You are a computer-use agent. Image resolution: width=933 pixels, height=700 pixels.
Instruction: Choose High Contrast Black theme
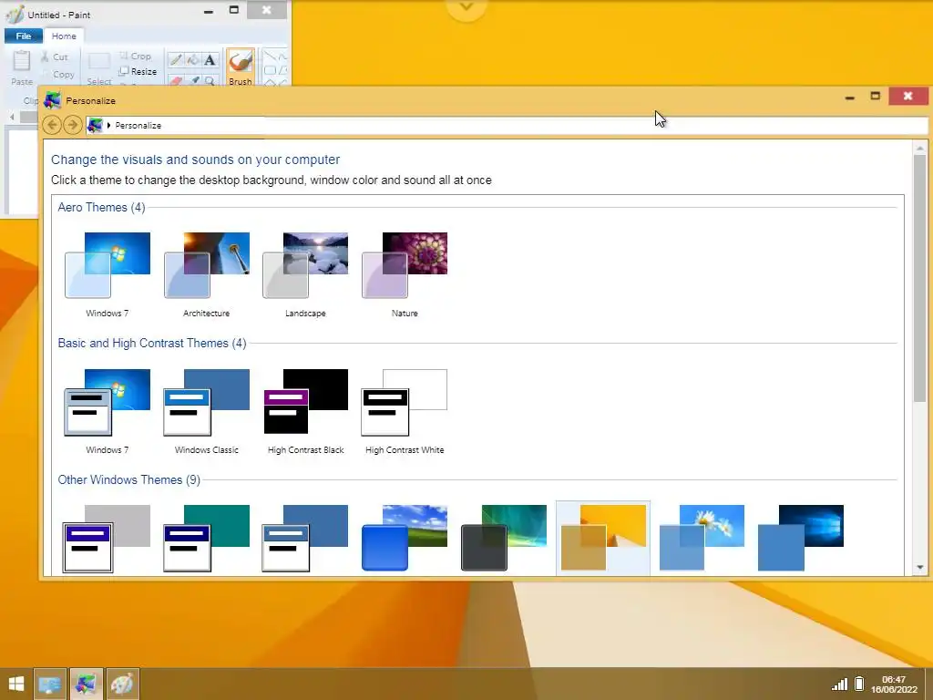click(305, 411)
